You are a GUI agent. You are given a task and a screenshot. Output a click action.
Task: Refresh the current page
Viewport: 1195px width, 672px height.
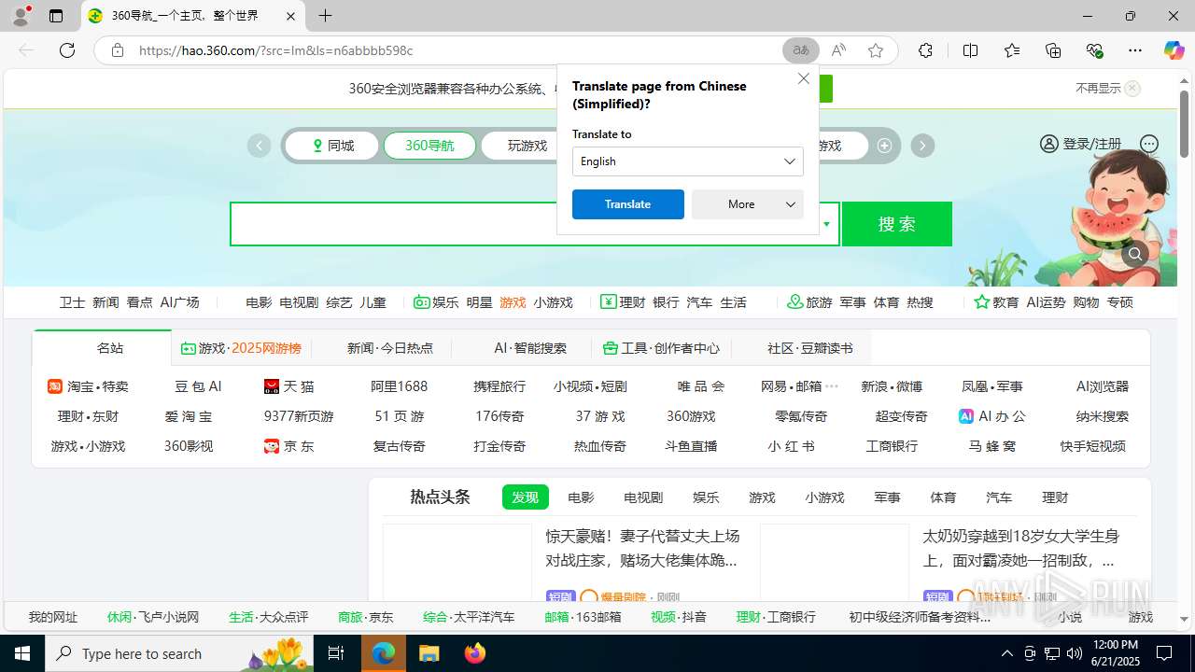click(67, 50)
